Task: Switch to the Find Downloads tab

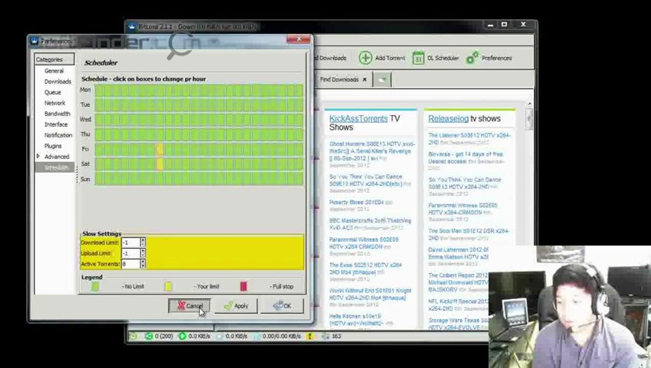Action: pos(339,80)
